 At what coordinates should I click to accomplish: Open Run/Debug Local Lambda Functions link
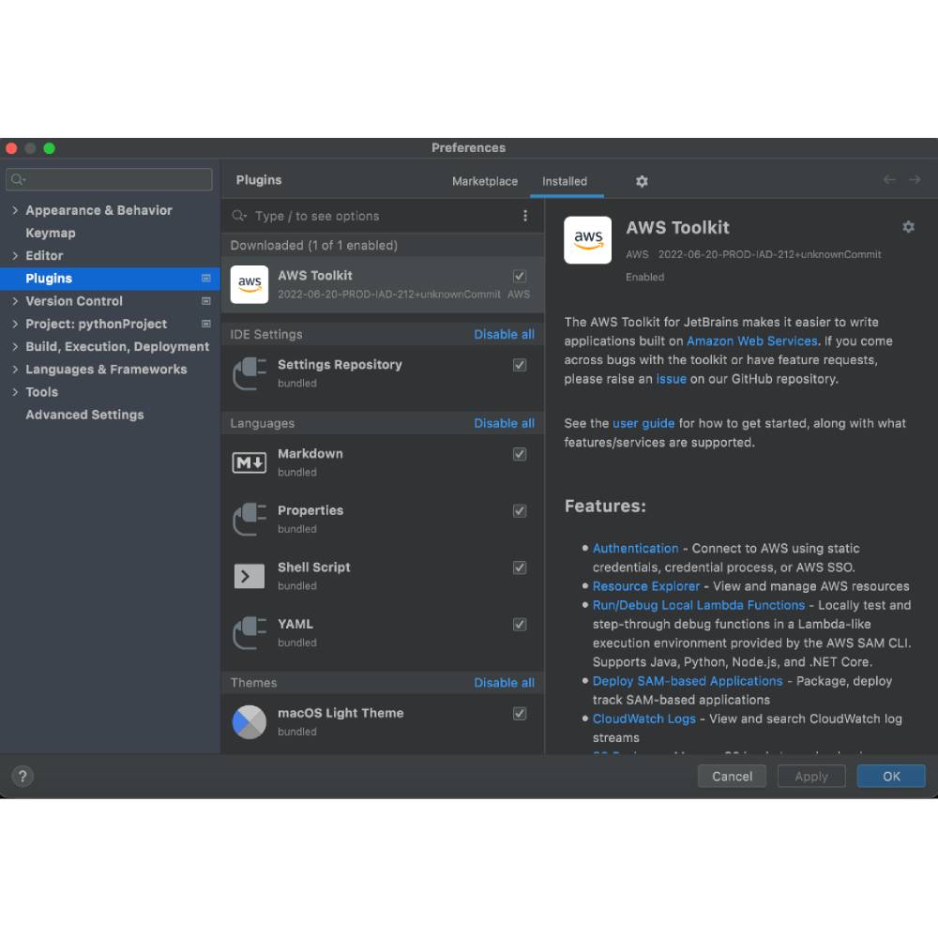tap(698, 605)
